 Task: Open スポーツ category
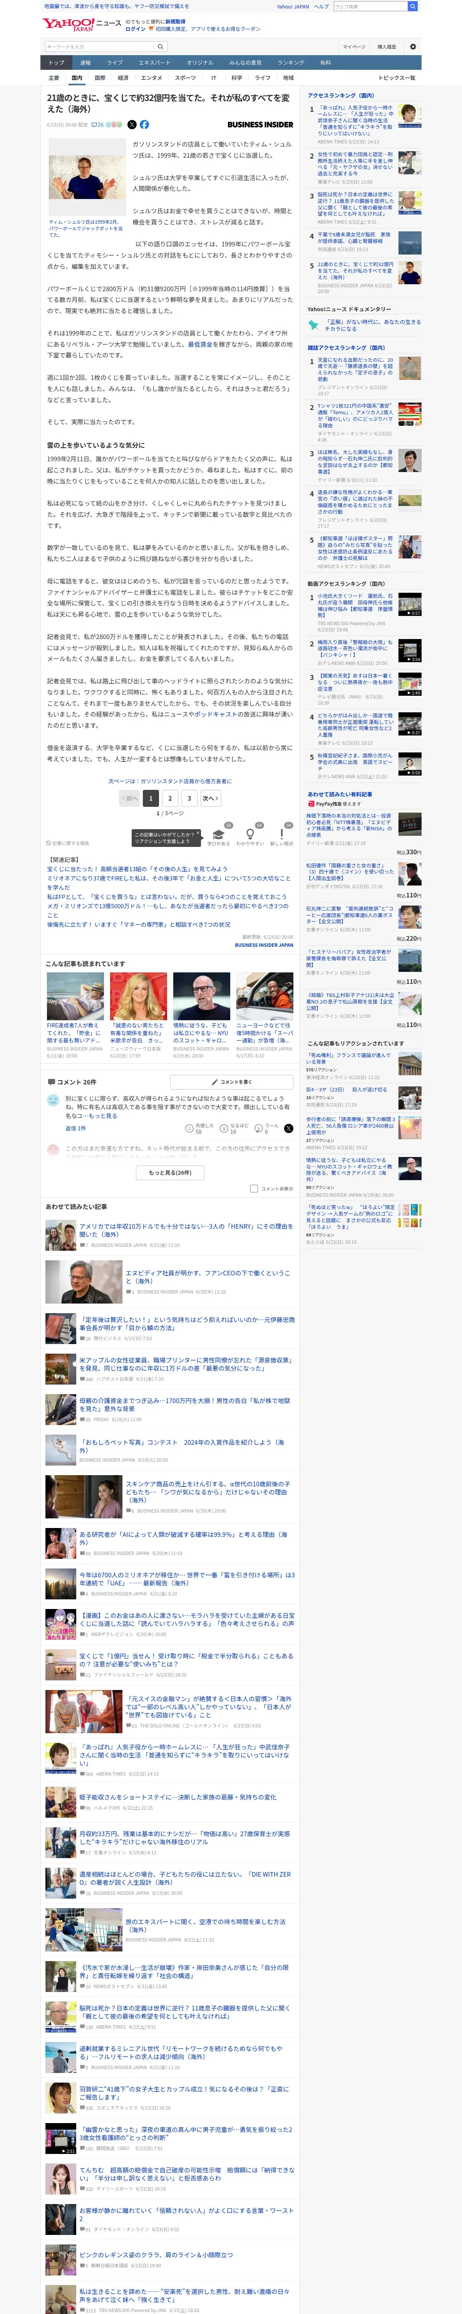tap(185, 78)
